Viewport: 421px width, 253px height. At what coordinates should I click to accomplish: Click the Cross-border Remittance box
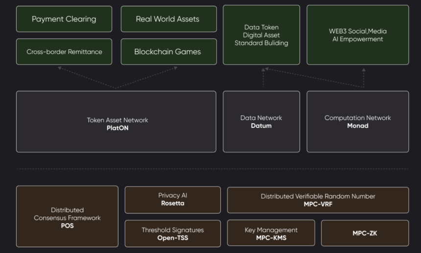pyautogui.click(x=64, y=52)
